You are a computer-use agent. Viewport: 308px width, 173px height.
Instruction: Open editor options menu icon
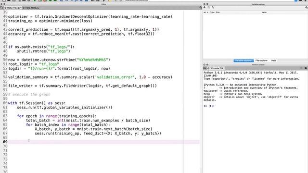pos(201,8)
